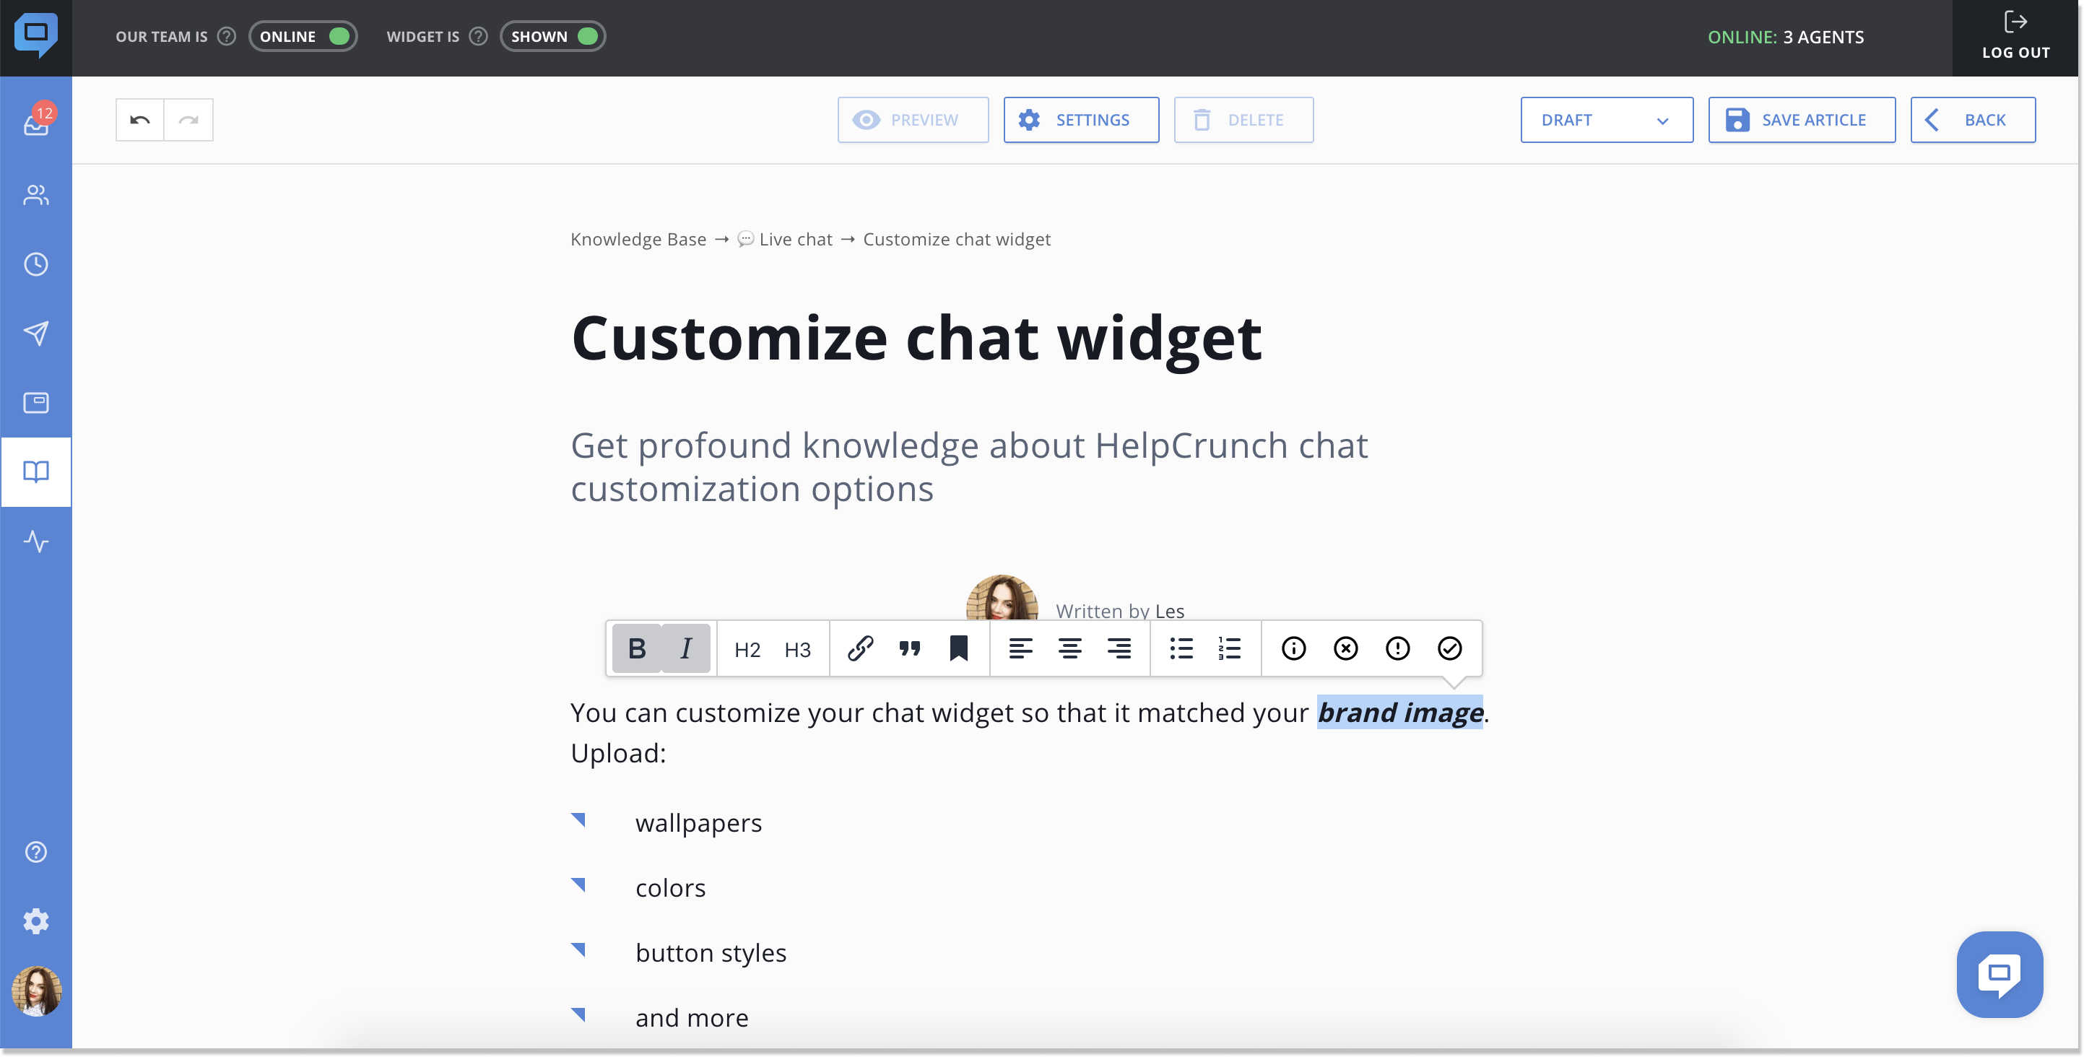Insert a link with the chain icon
This screenshot has height=1057, width=2084.
(x=860, y=648)
